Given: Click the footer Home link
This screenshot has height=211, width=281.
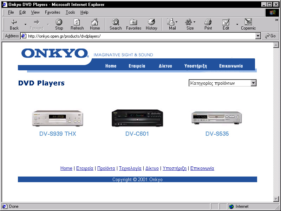Looking at the screenshot, I should [66, 168].
